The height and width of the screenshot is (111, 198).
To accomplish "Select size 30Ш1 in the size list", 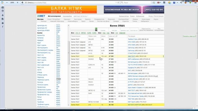I will (58, 63).
